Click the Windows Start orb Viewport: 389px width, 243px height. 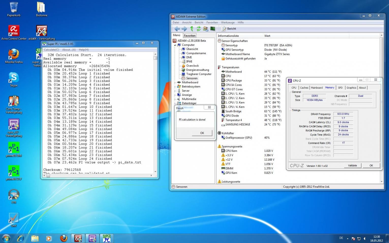click(6, 238)
